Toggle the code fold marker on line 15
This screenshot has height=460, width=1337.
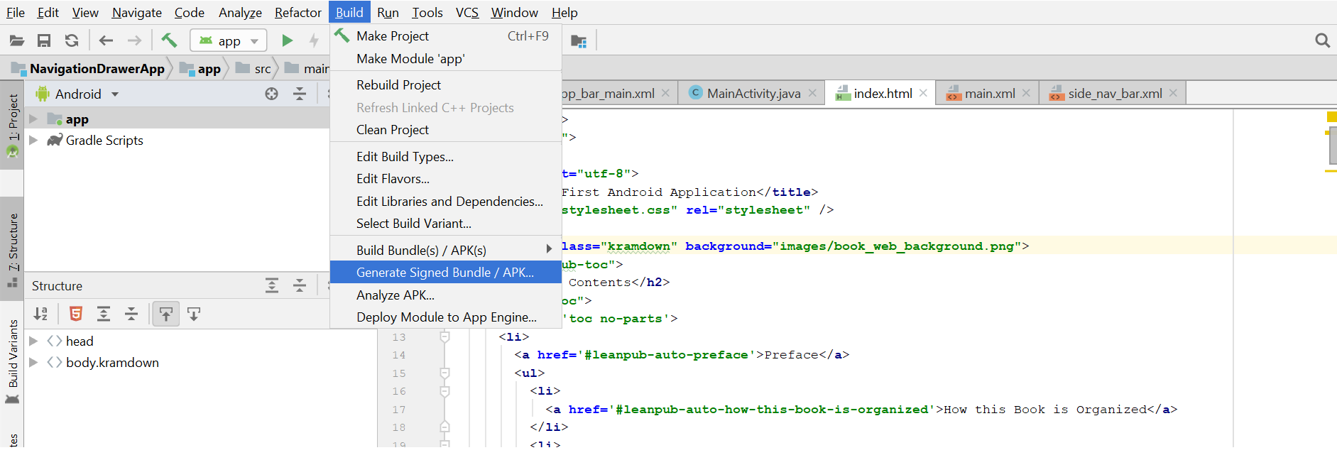pyautogui.click(x=444, y=373)
